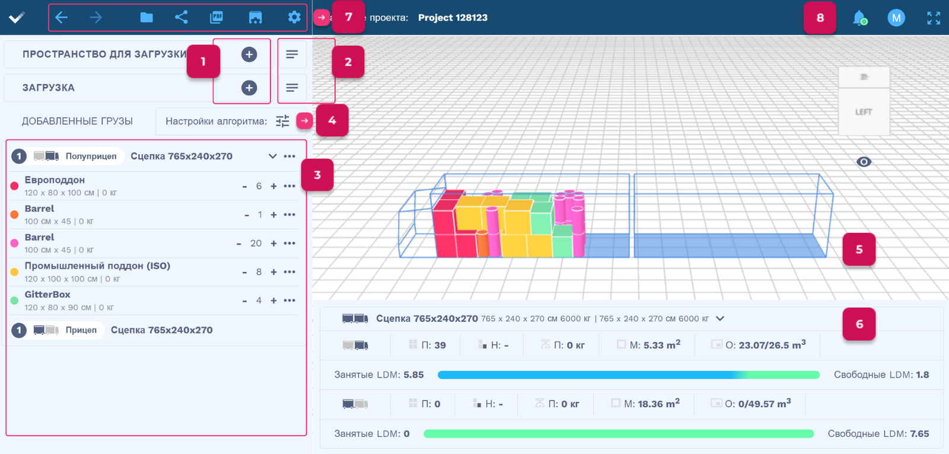This screenshot has height=454, width=949.
Task: Open the projects folder icon
Action: click(x=147, y=18)
